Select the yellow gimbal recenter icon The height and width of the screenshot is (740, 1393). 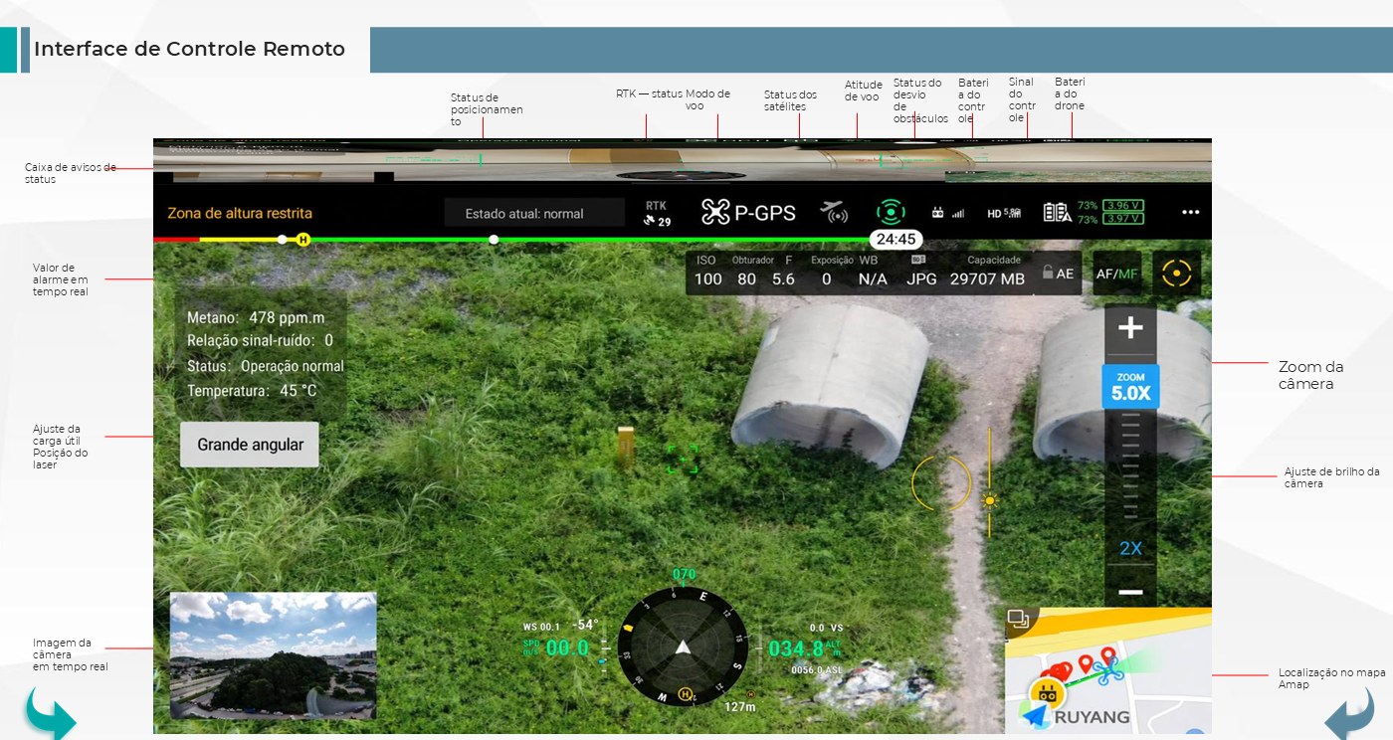(1177, 273)
